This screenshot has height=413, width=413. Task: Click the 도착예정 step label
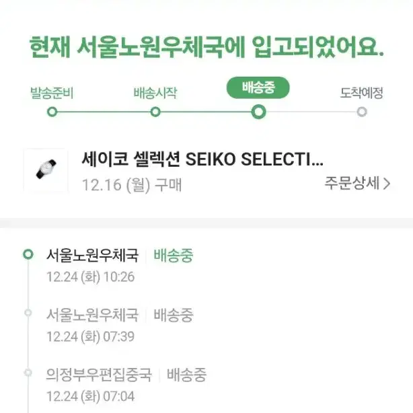361,93
